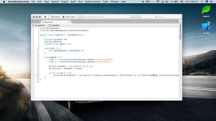
Task: Open Siri from the menu bar
Action: tap(207, 2)
